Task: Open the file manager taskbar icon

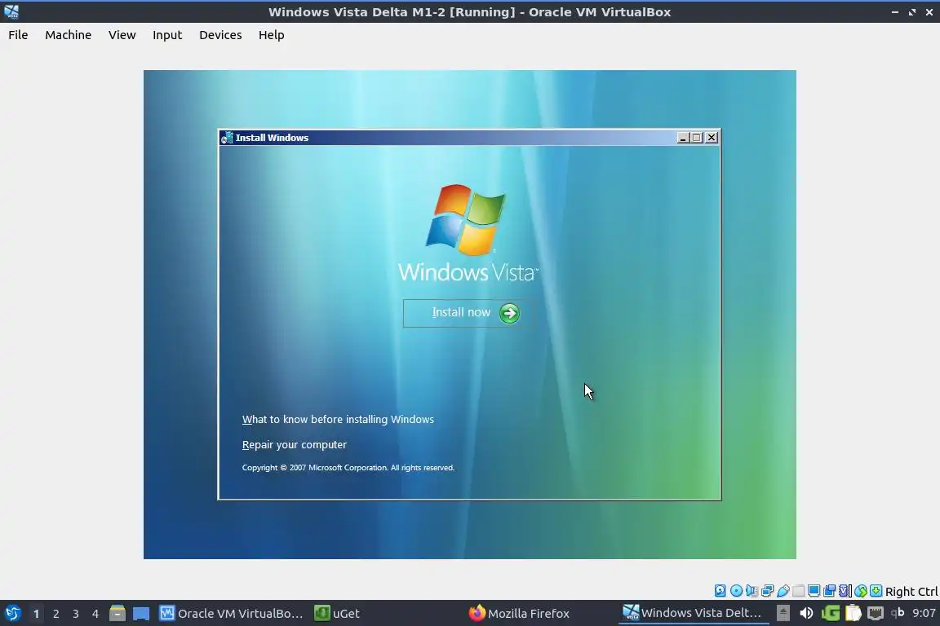Action: tap(117, 613)
